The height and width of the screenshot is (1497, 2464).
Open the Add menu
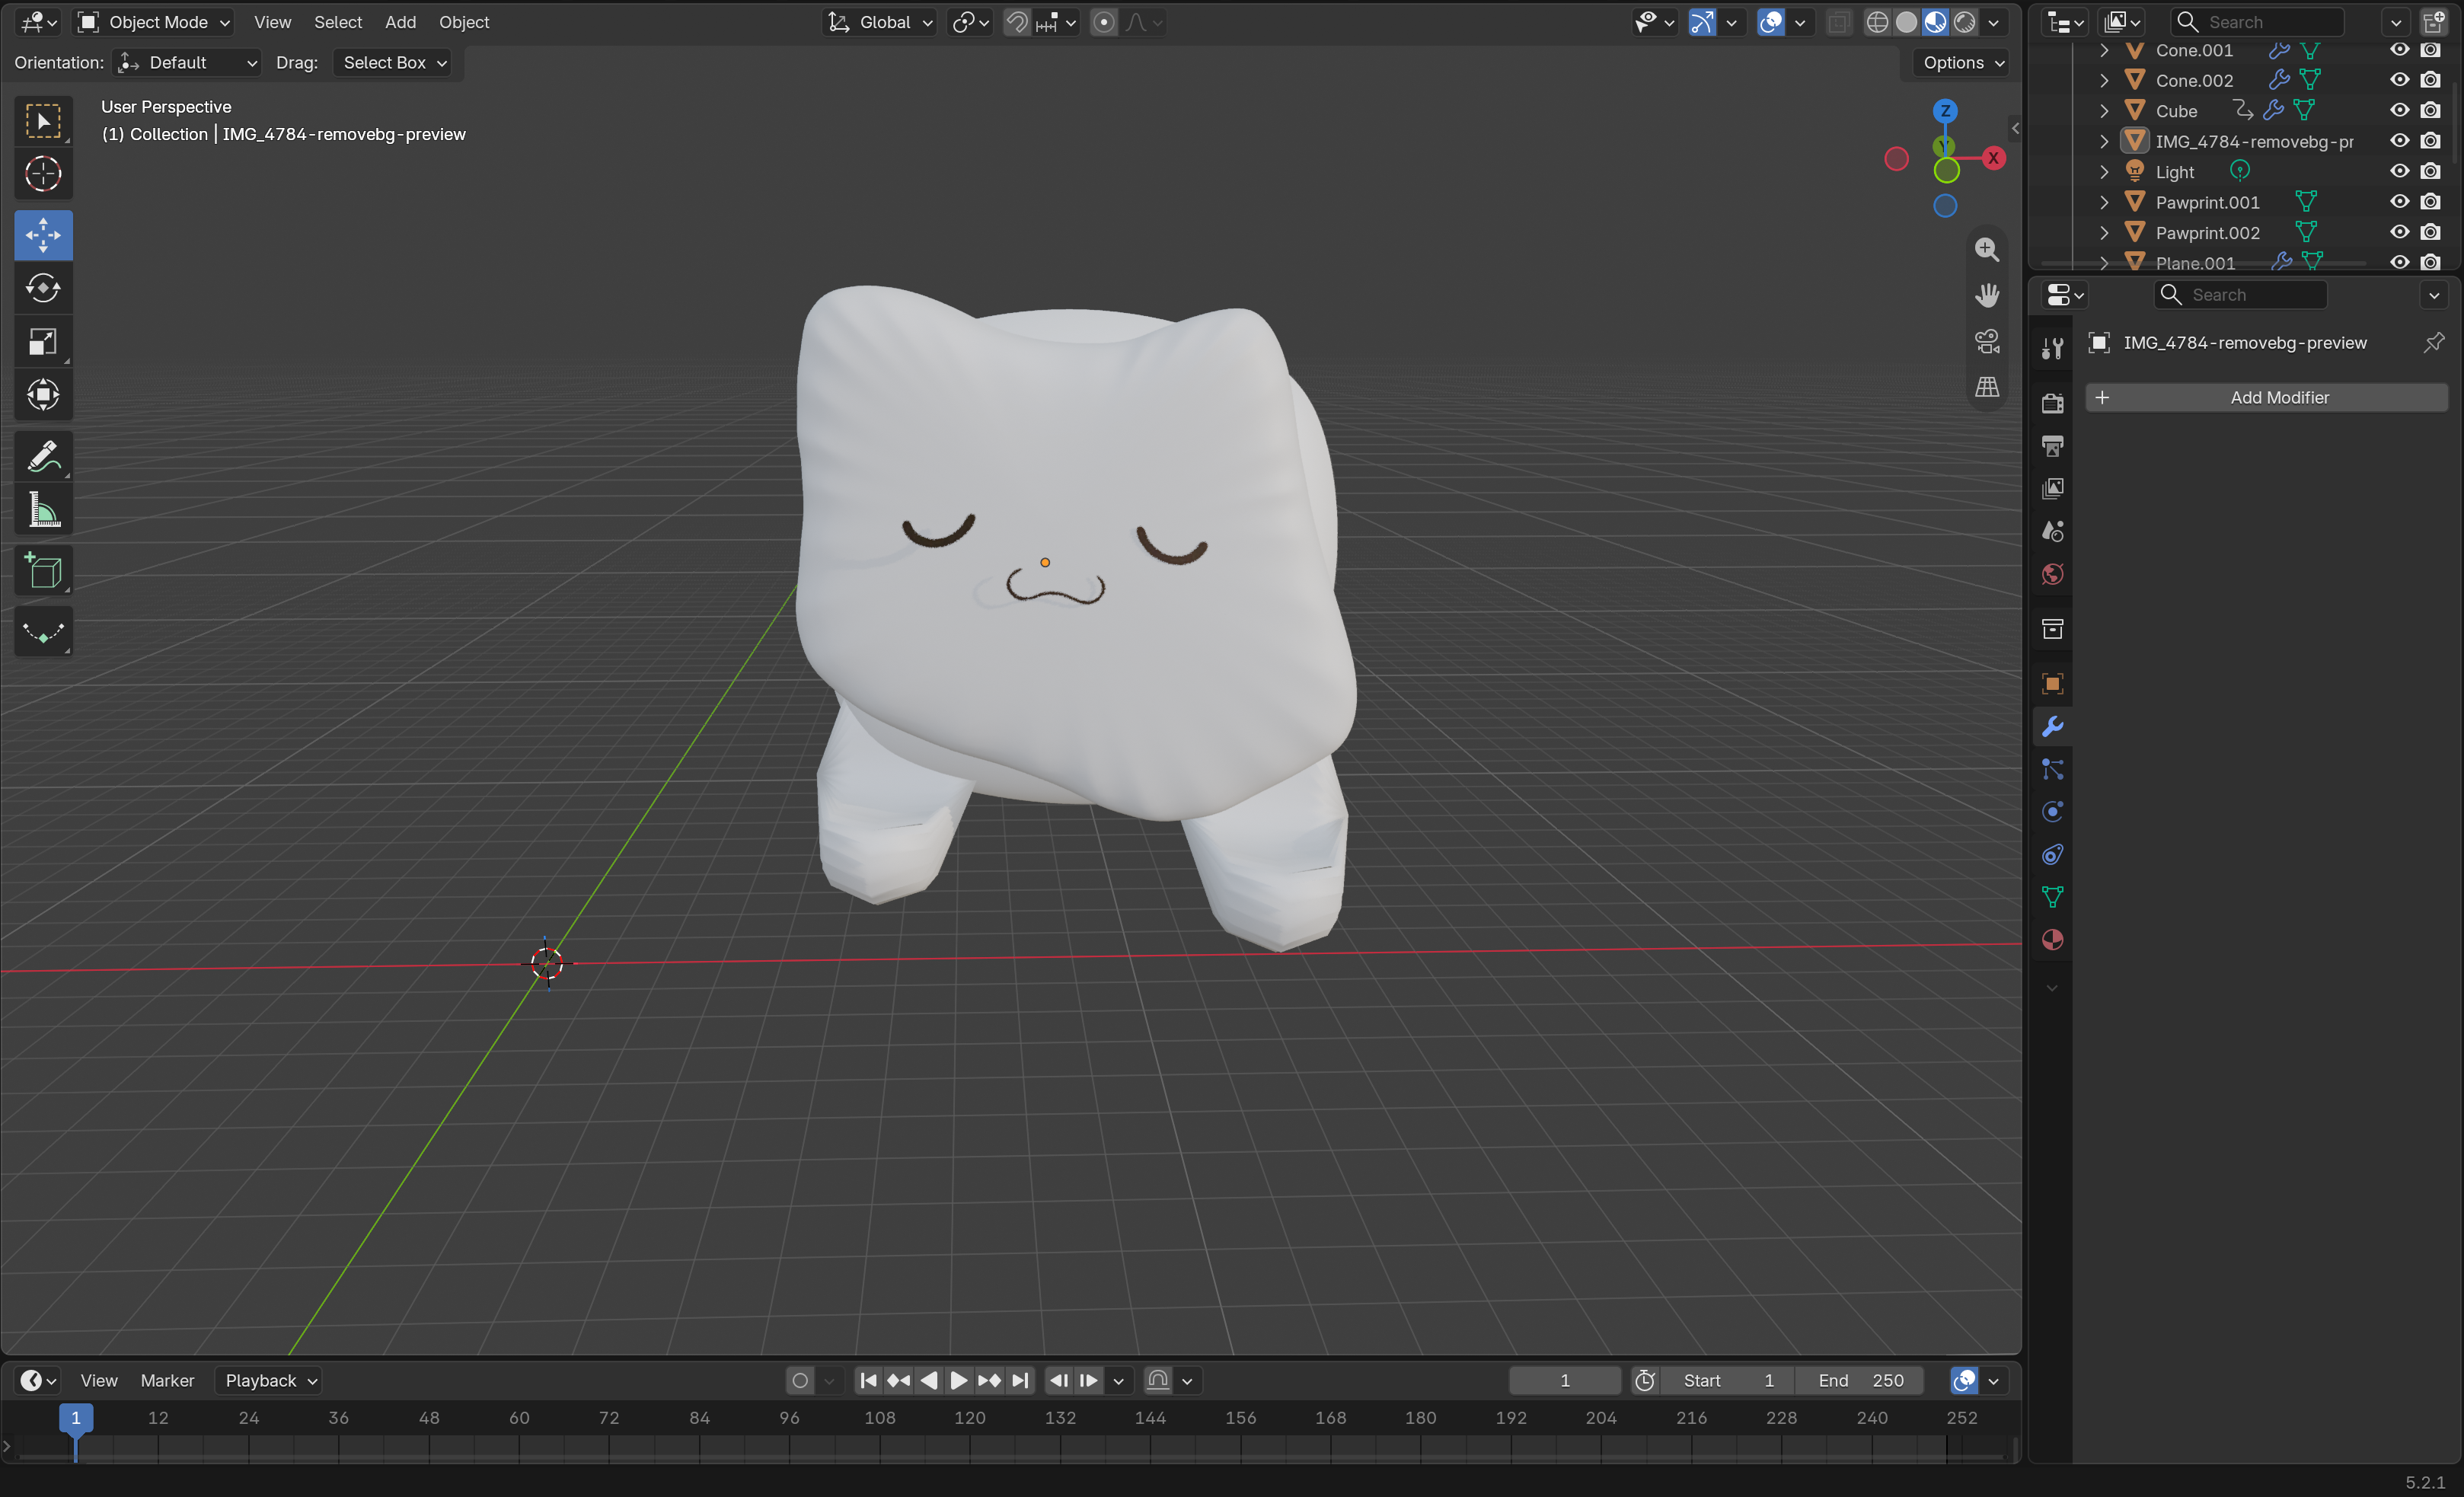[x=400, y=22]
